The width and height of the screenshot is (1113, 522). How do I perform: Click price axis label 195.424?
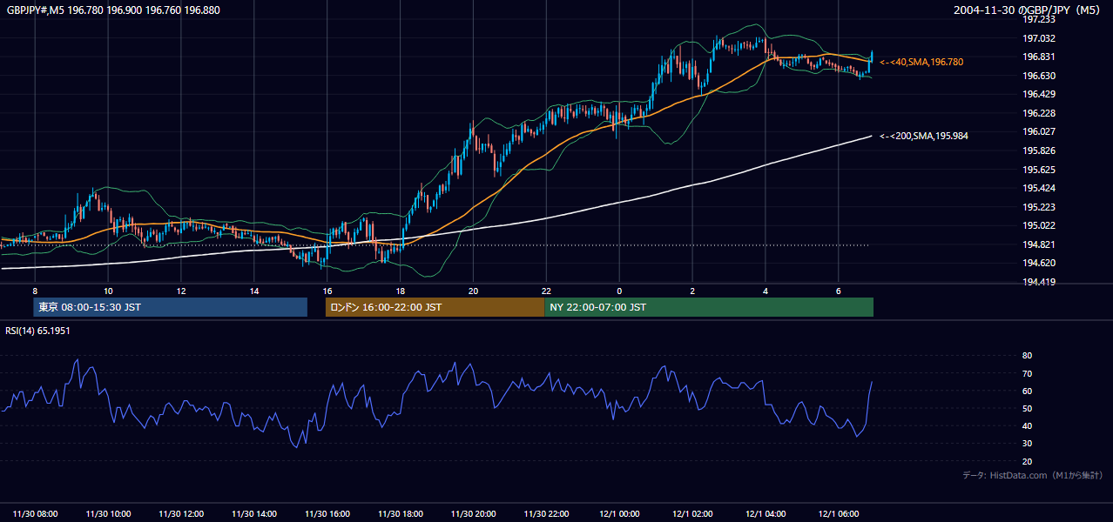(x=1039, y=188)
